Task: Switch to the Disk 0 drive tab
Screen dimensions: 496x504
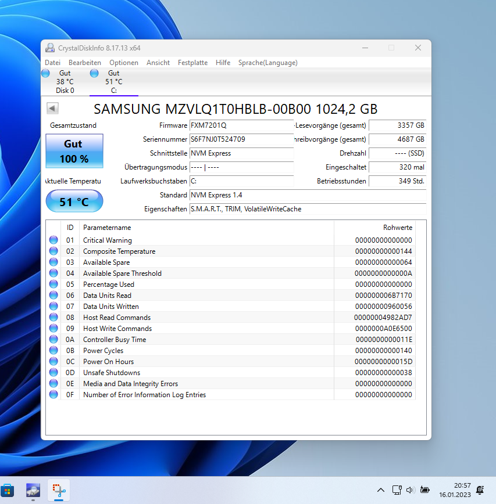Action: point(65,82)
